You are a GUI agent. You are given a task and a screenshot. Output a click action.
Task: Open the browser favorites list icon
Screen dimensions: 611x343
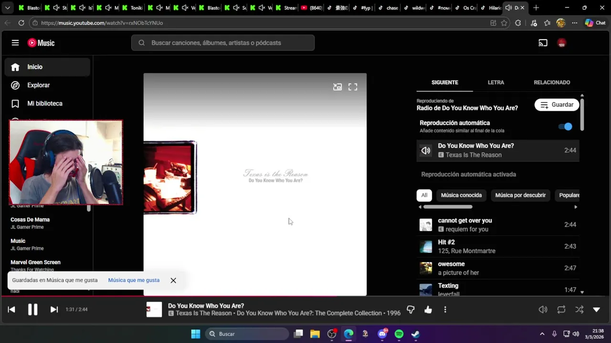pyautogui.click(x=547, y=23)
